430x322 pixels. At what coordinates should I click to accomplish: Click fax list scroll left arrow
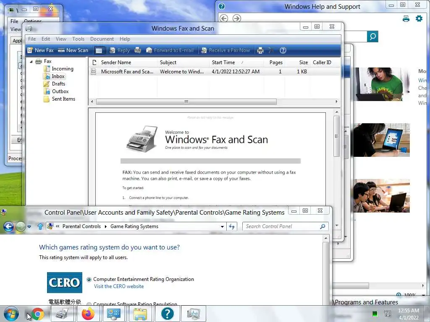[x=92, y=101]
